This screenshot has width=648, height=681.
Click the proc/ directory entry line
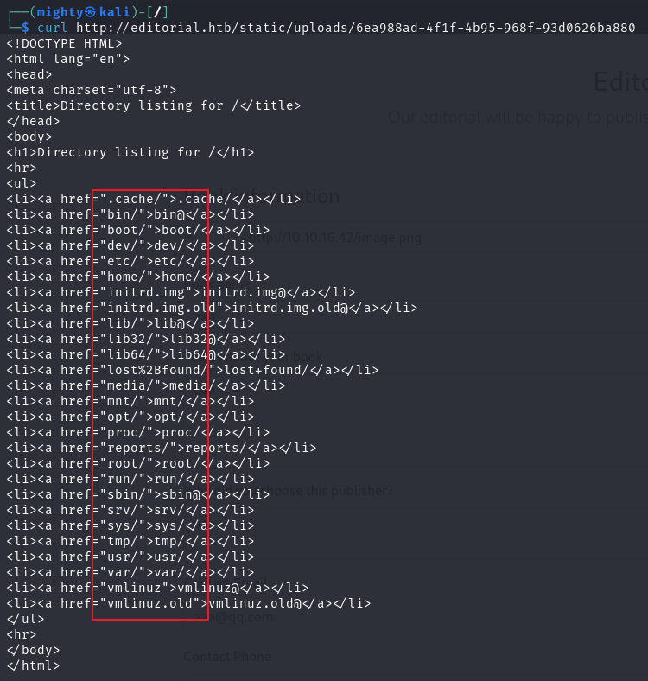[x=138, y=432]
